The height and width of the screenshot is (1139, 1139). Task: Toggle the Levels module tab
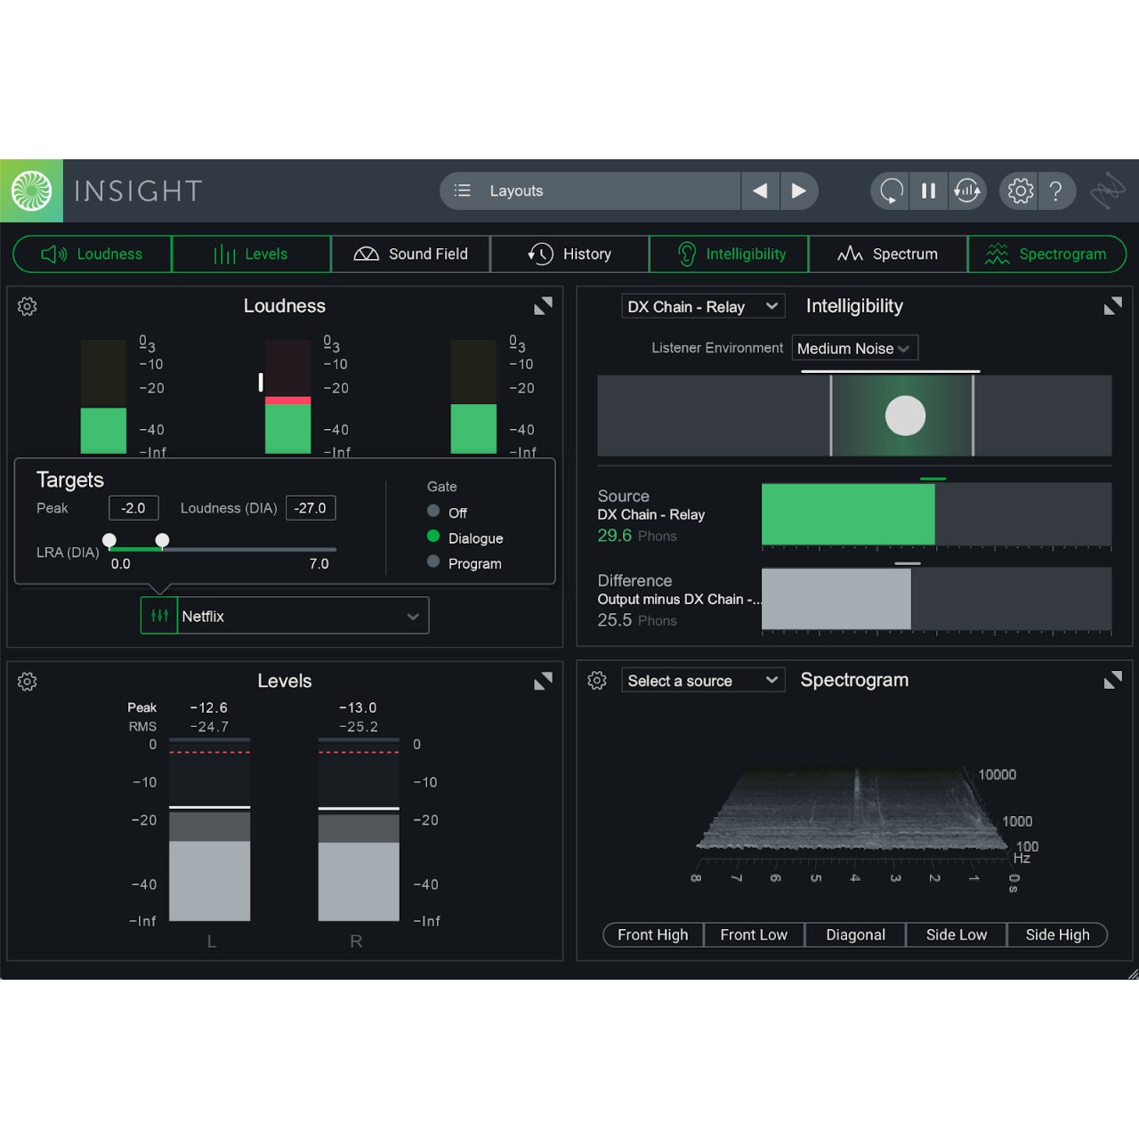point(251,254)
